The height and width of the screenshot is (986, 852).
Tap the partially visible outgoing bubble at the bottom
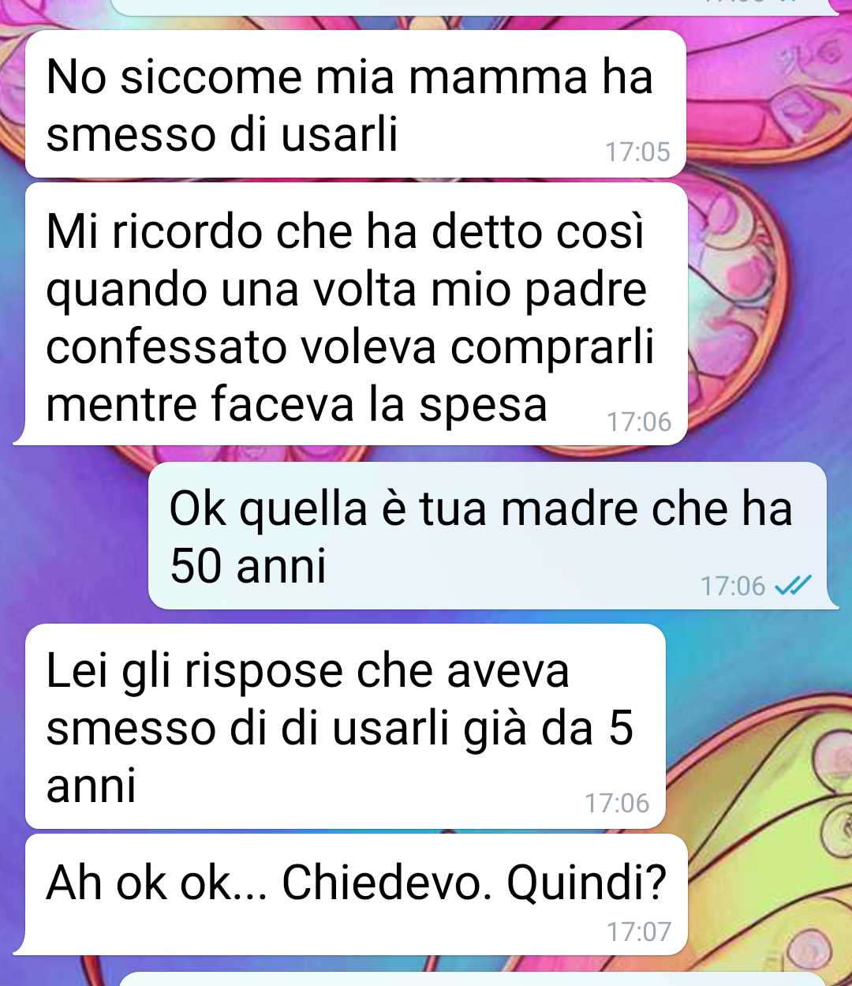click(x=472, y=980)
